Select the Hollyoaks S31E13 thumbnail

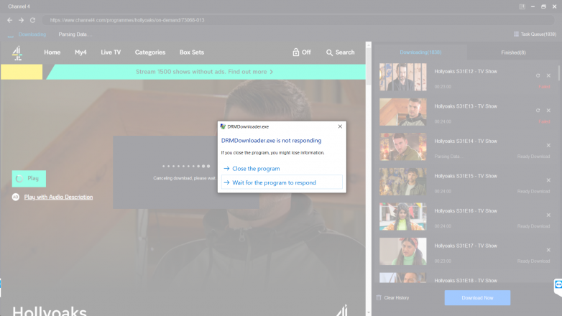[403, 112]
